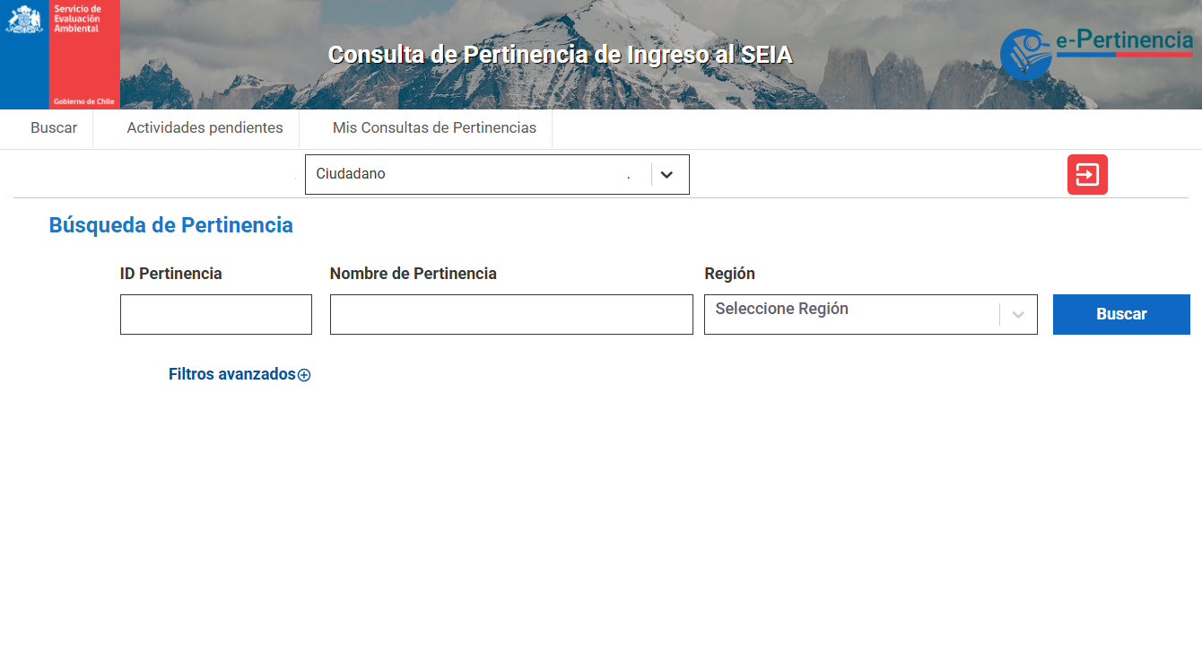The image size is (1202, 664).
Task: Open the Actividades pendientes tab
Action: click(x=204, y=128)
